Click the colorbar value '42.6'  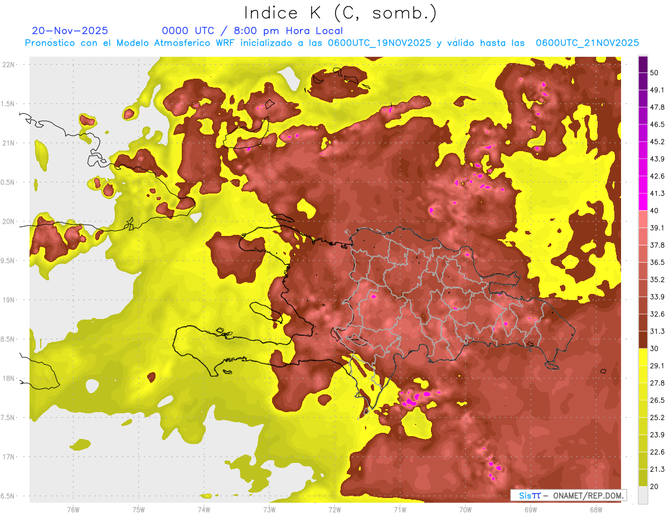click(x=657, y=176)
